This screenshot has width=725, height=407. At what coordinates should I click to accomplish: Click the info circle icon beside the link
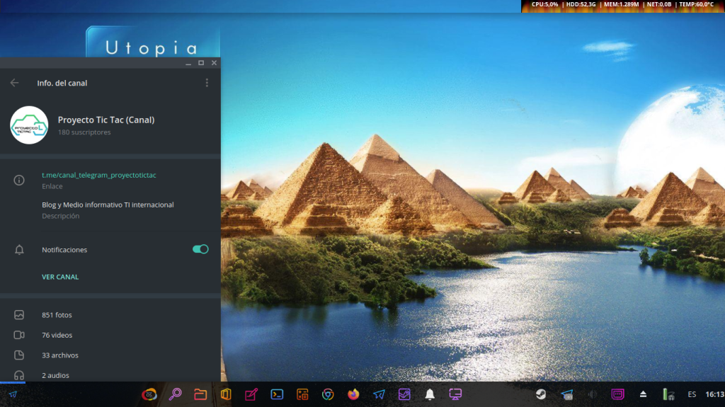tap(19, 180)
